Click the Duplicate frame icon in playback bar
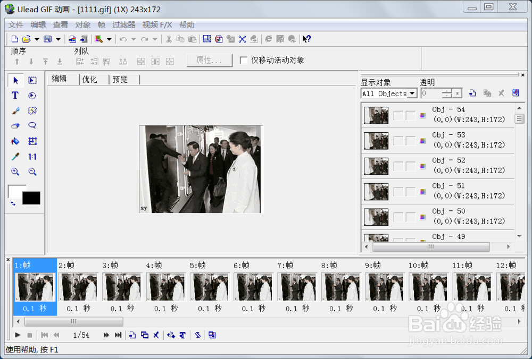Viewport: 532px width, 359px height. 145,335
